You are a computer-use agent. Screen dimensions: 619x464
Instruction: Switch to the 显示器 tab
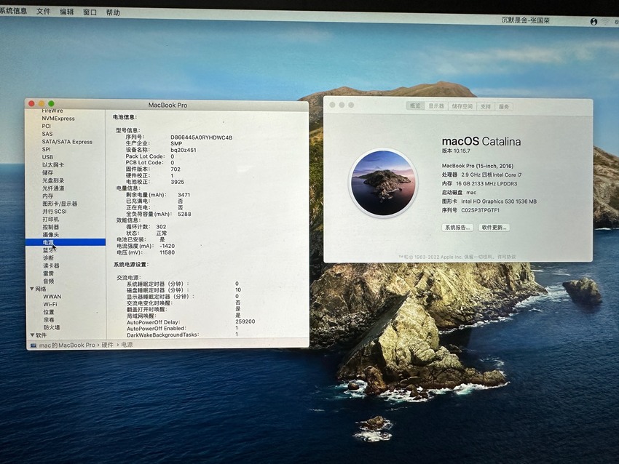tap(436, 106)
